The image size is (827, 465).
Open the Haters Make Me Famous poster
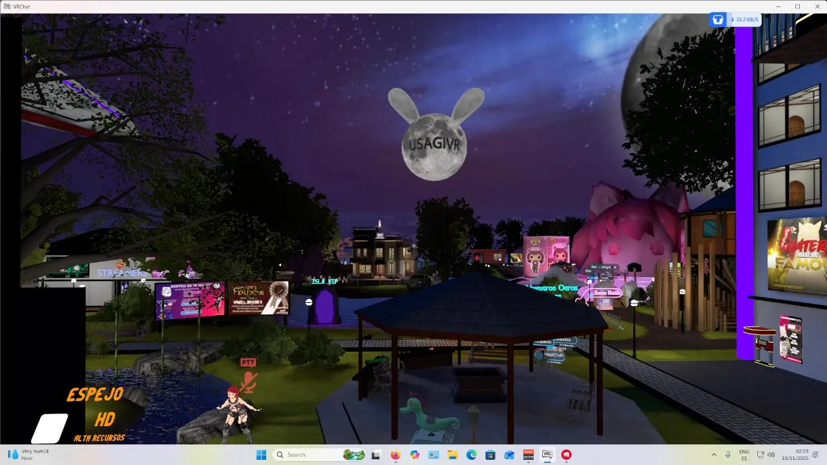pos(797,255)
